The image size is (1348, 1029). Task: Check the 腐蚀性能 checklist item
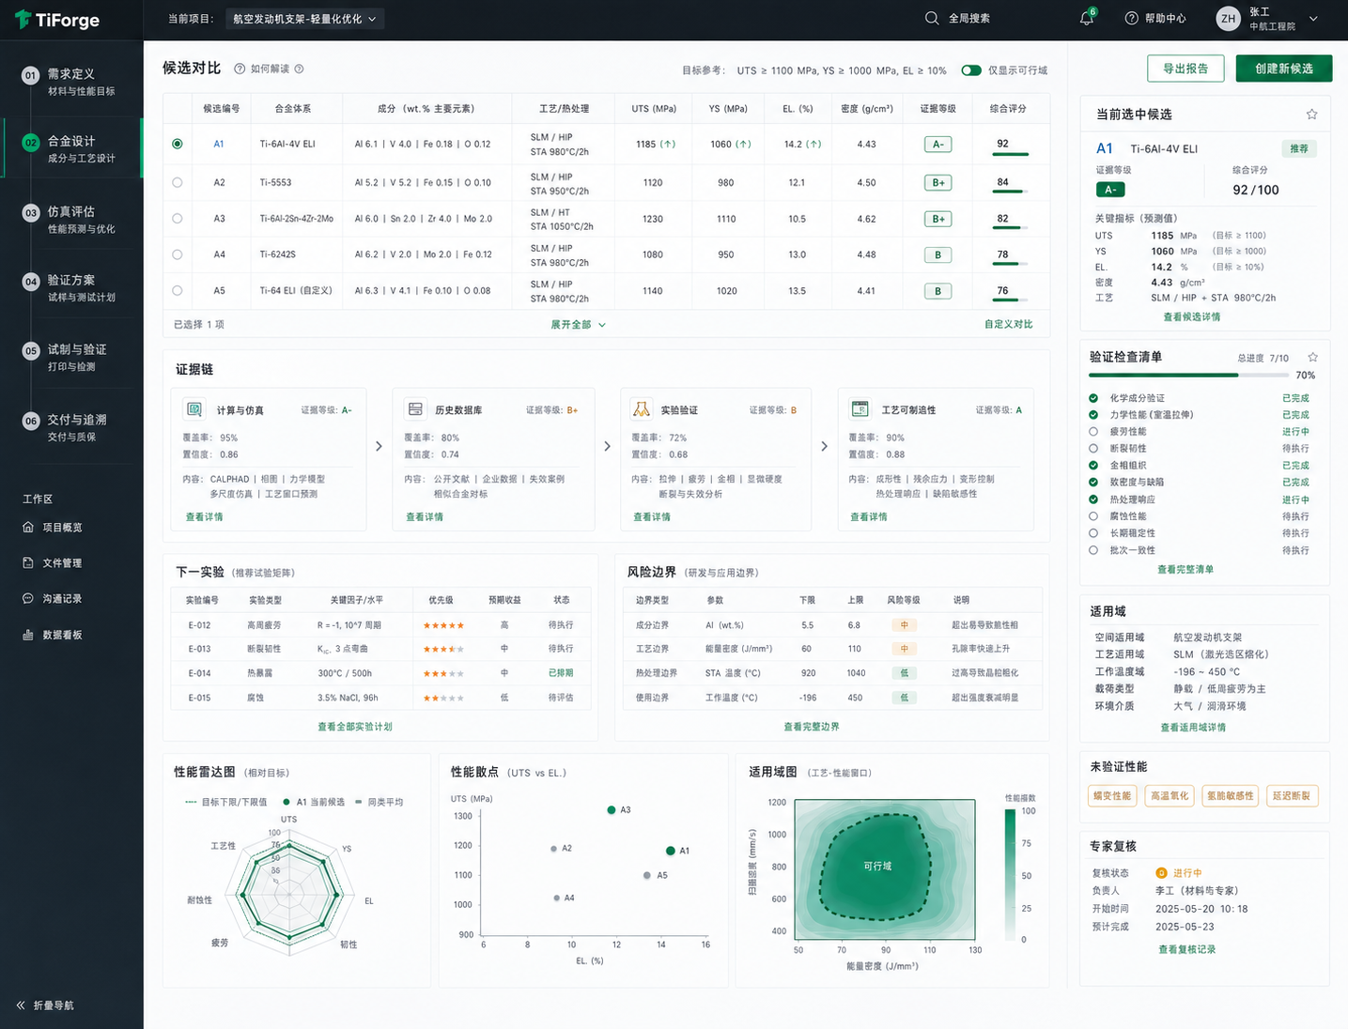pos(1093,516)
